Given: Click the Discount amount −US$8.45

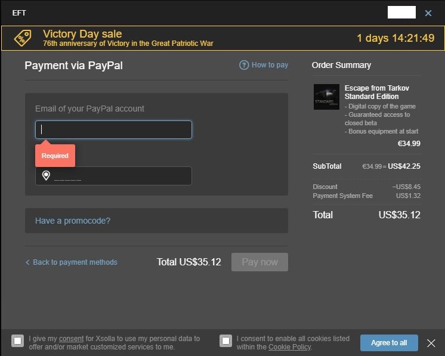Looking at the screenshot, I should click(406, 187).
